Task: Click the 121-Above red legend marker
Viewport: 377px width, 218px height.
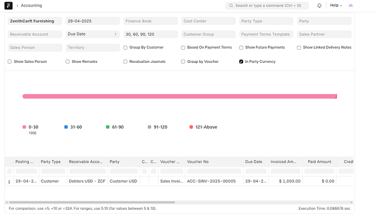Action: pyautogui.click(x=191, y=127)
